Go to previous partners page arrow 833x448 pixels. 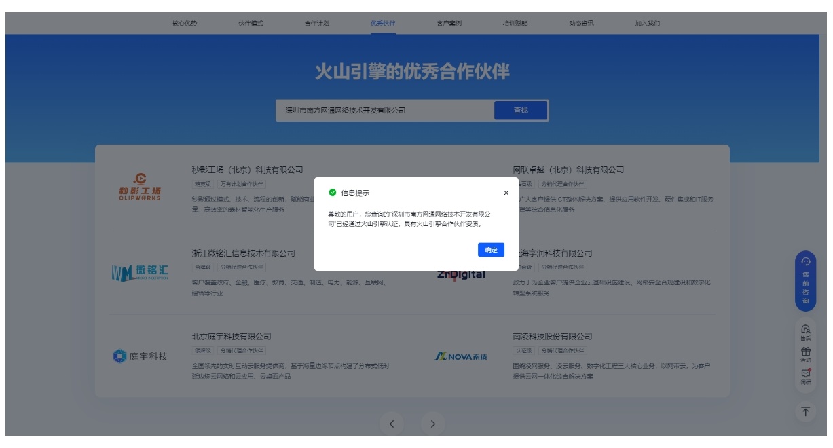tap(391, 424)
